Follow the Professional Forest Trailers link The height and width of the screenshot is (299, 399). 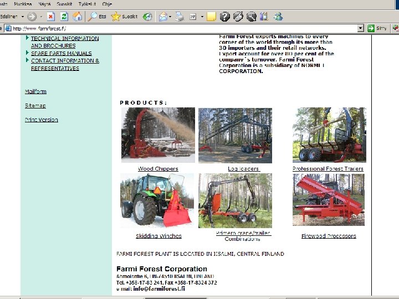(328, 168)
